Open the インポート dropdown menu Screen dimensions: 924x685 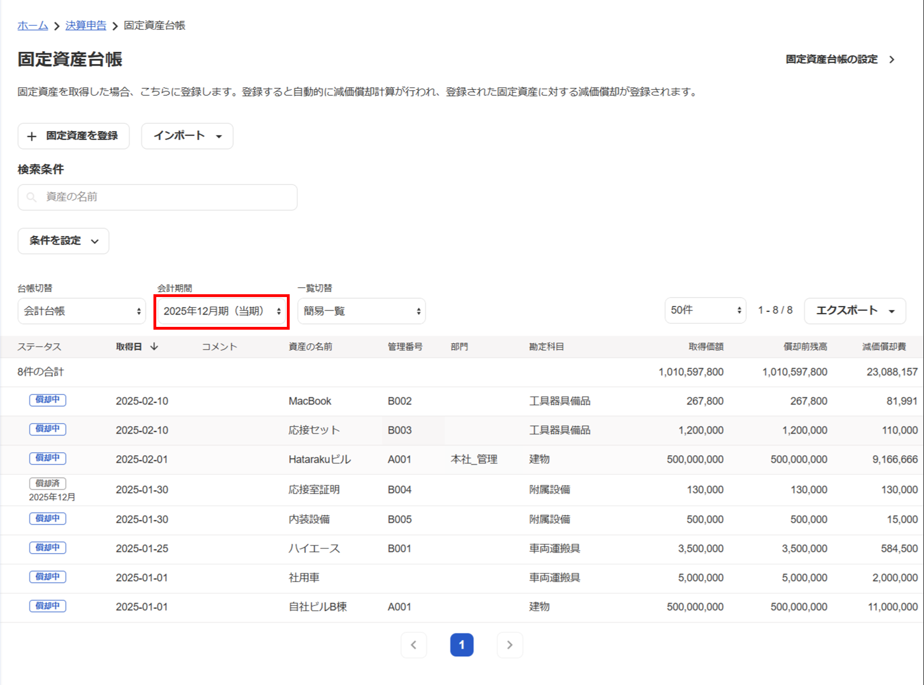tap(187, 136)
